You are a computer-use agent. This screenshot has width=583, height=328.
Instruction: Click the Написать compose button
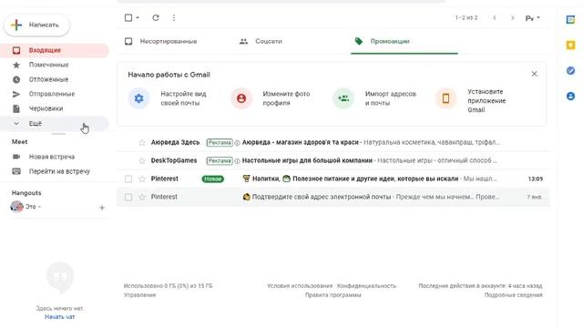coord(36,25)
